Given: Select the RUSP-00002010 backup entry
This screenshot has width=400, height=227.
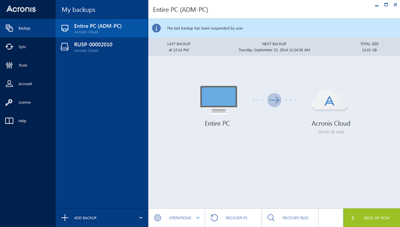Looking at the screenshot, I should [102, 47].
